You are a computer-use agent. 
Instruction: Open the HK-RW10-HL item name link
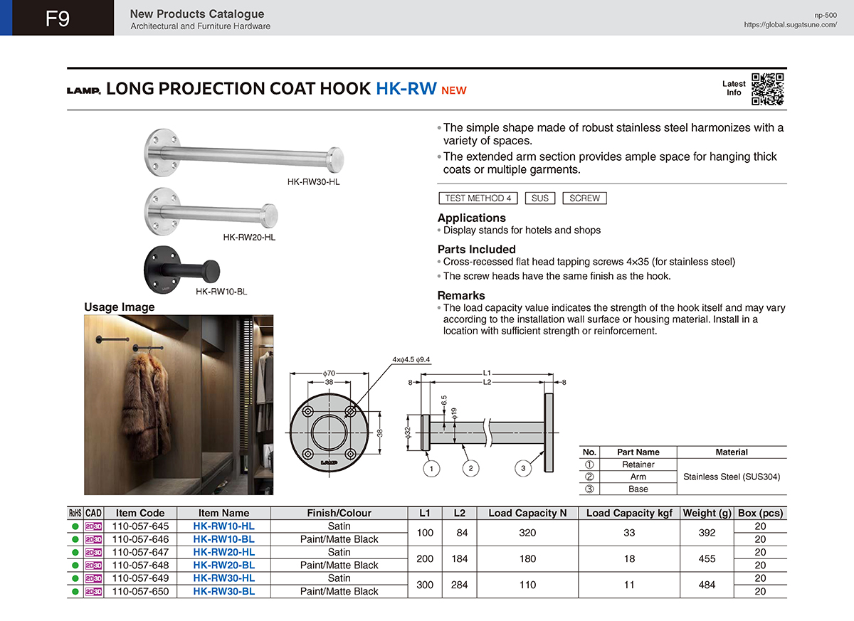pyautogui.click(x=223, y=526)
